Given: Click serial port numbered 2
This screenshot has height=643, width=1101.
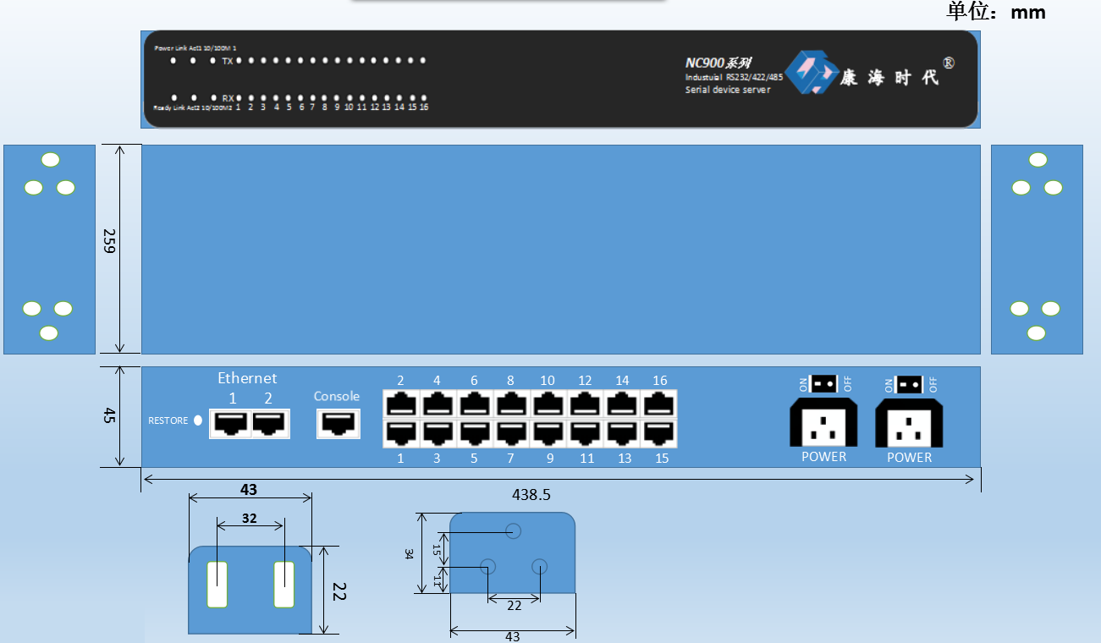Looking at the screenshot, I should pyautogui.click(x=401, y=404).
